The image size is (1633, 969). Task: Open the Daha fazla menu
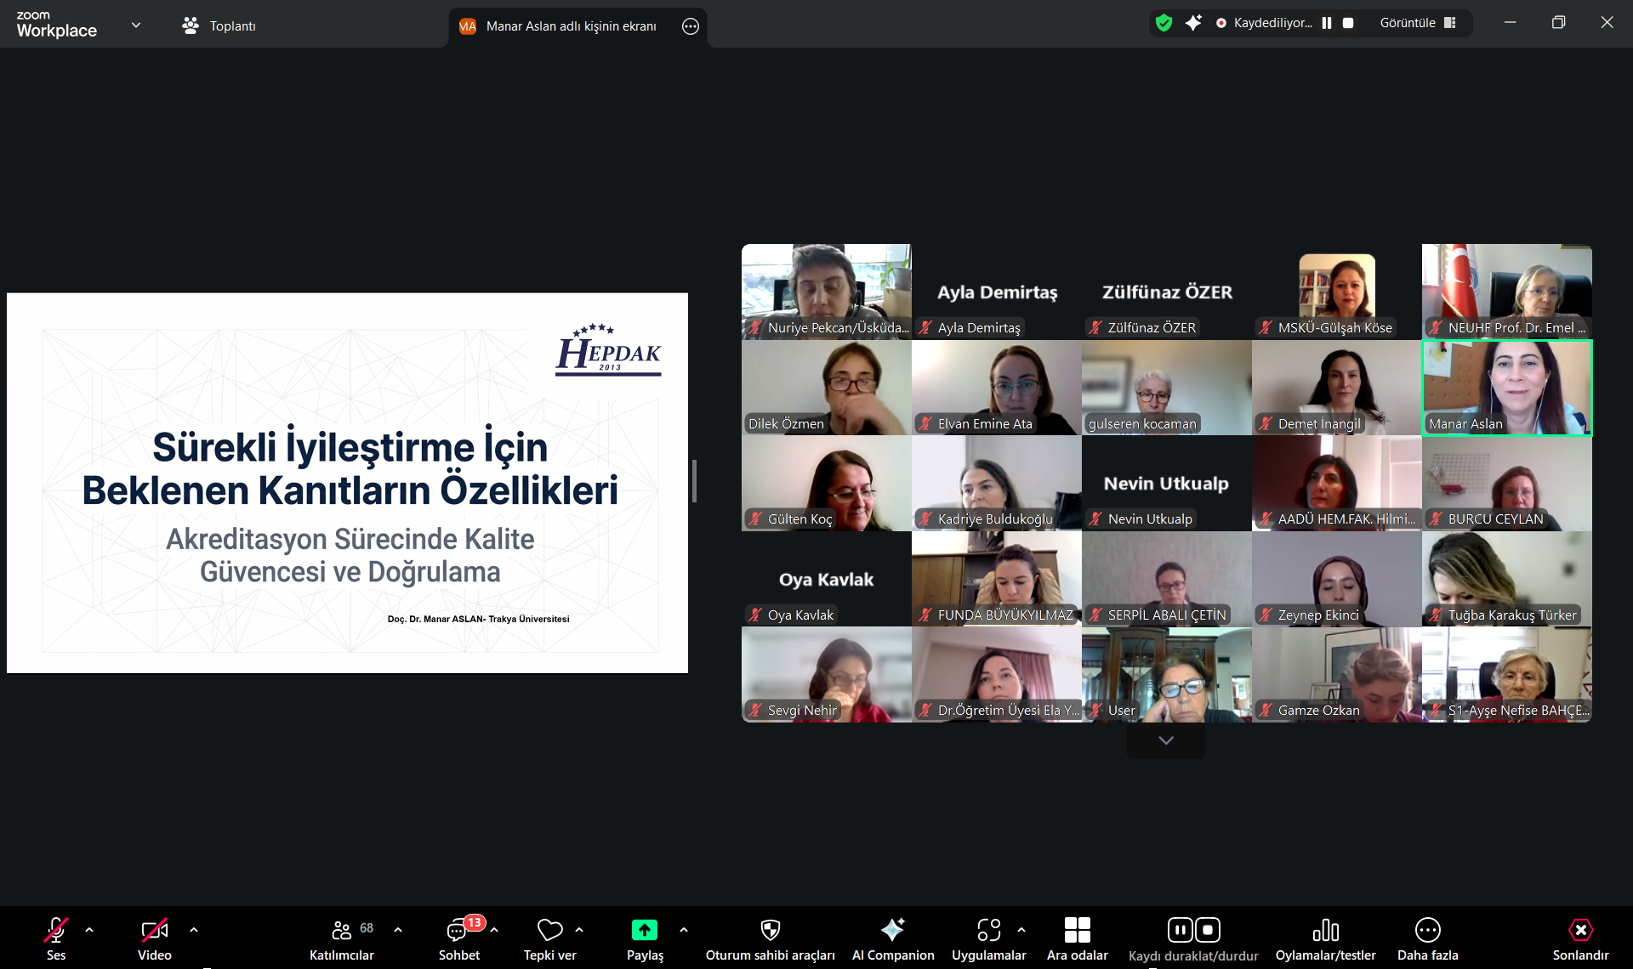click(x=1427, y=930)
